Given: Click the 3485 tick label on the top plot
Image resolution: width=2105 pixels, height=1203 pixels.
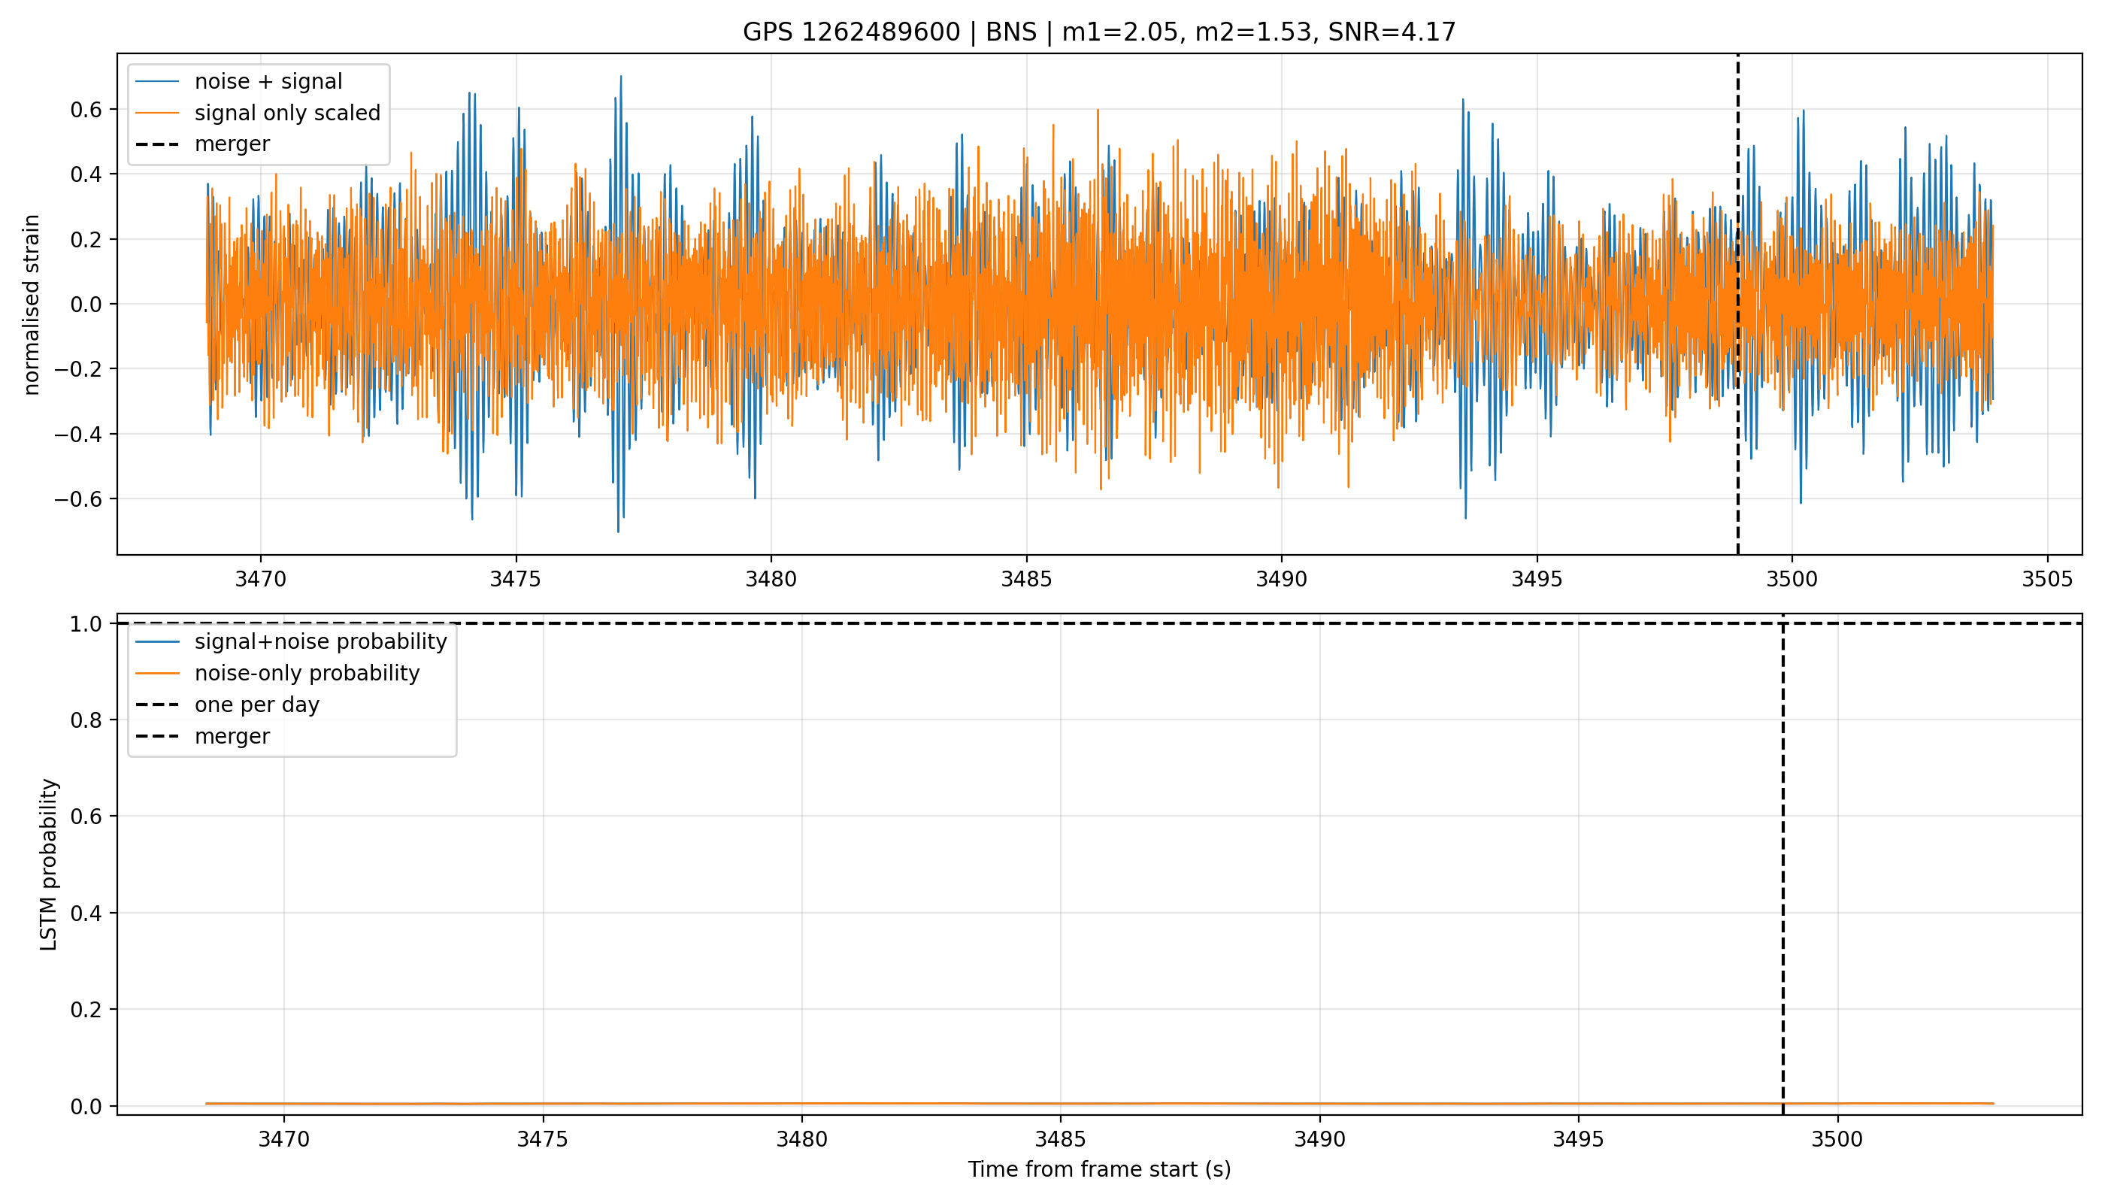Looking at the screenshot, I should pyautogui.click(x=1026, y=579).
